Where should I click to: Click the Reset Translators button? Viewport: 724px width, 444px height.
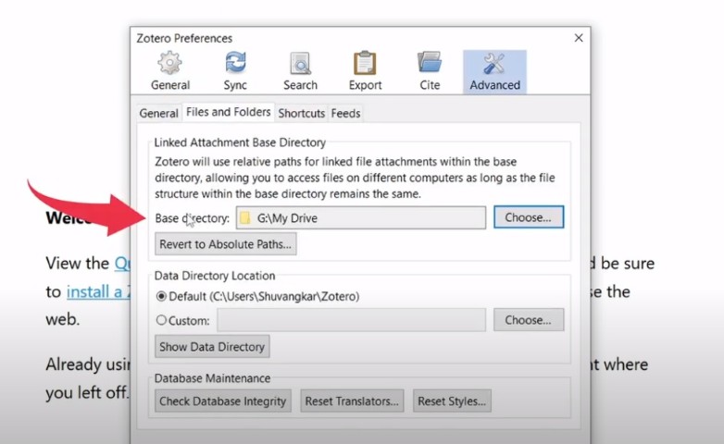click(x=352, y=401)
